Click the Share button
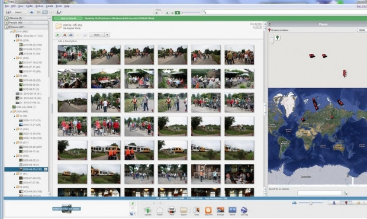The height and width of the screenshot is (219, 367). (x=97, y=35)
